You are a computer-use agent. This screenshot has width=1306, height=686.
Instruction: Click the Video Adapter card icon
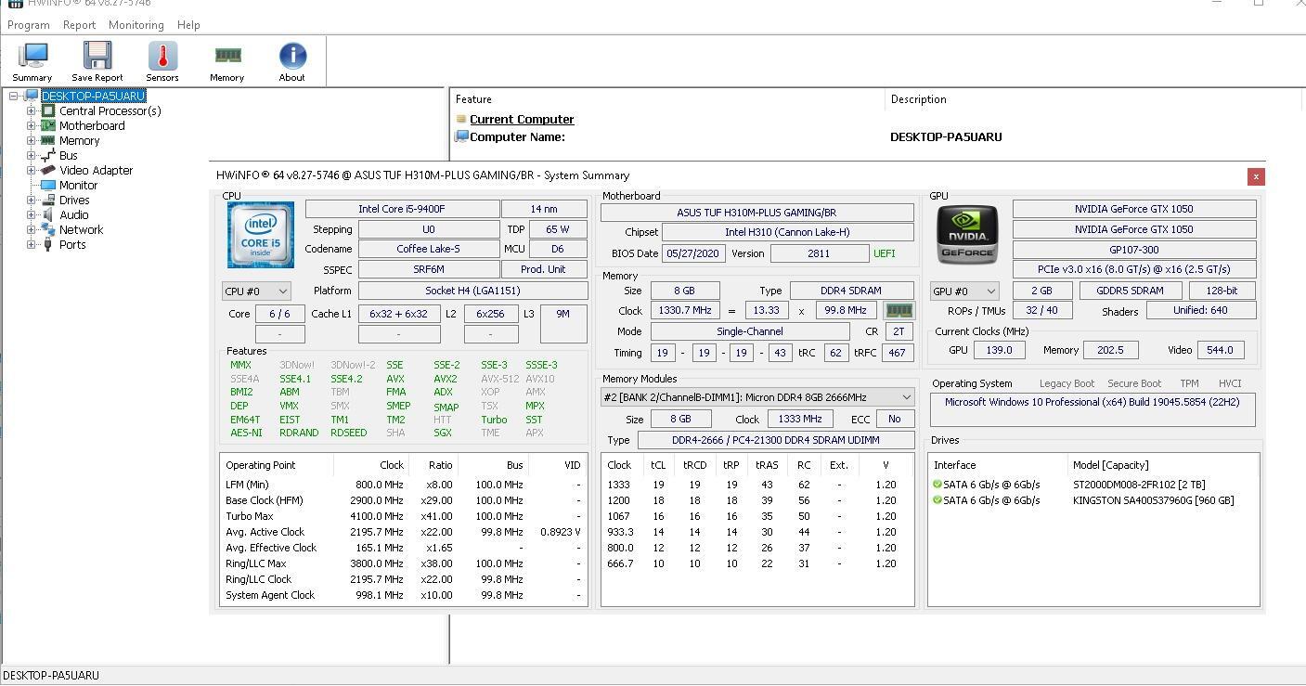(x=48, y=170)
